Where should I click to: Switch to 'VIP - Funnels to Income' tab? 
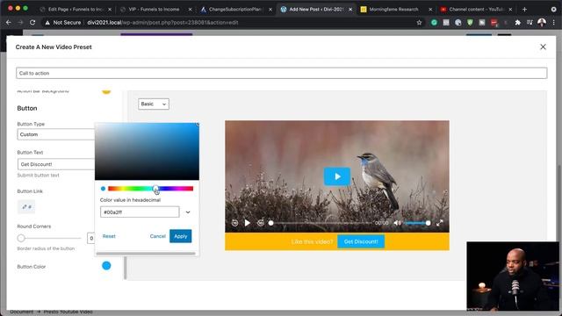[155, 10]
